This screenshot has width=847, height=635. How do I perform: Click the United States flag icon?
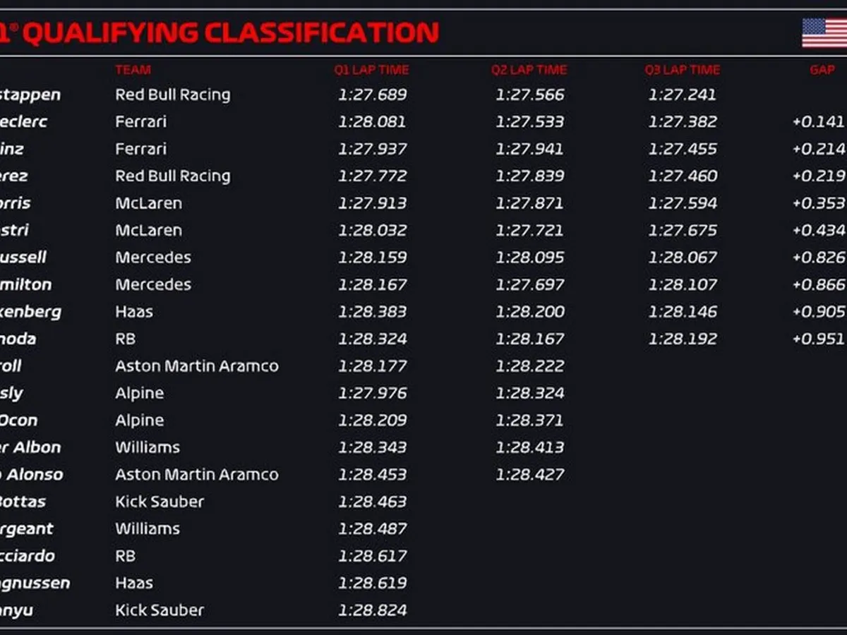824,32
